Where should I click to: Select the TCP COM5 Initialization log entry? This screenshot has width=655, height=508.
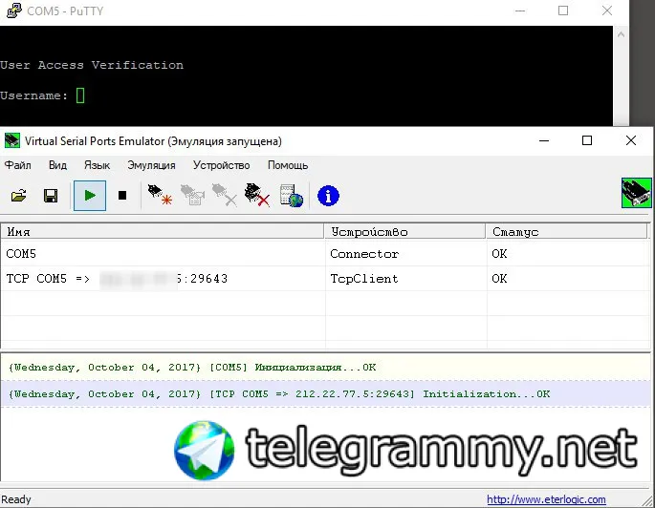point(325,393)
